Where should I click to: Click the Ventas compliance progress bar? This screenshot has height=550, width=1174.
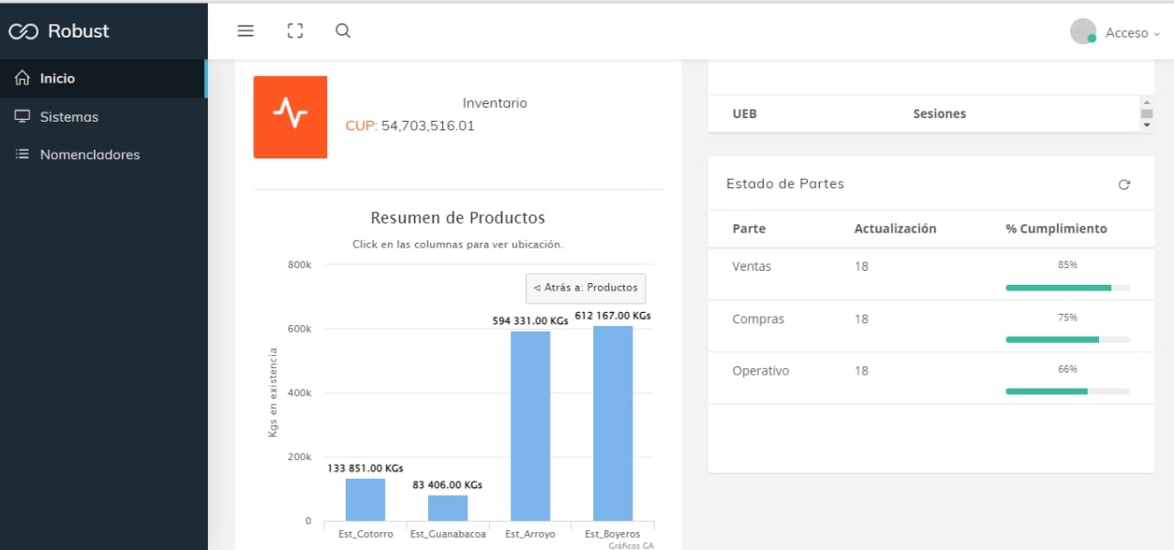(1067, 288)
